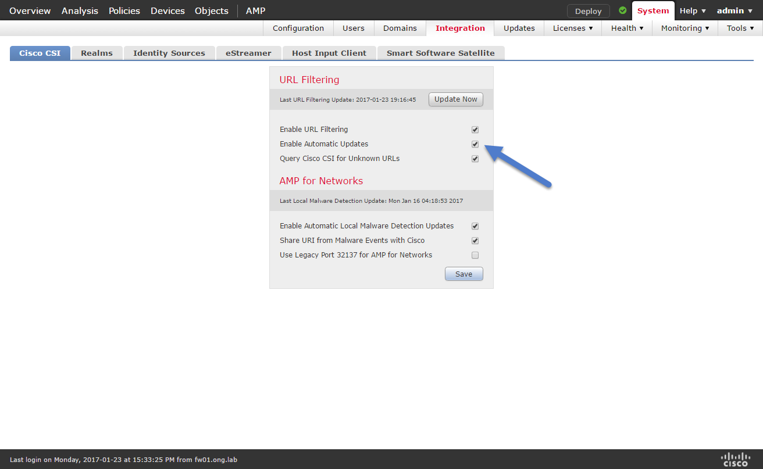The height and width of the screenshot is (469, 763).
Task: Click the green health status icon
Action: [623, 10]
